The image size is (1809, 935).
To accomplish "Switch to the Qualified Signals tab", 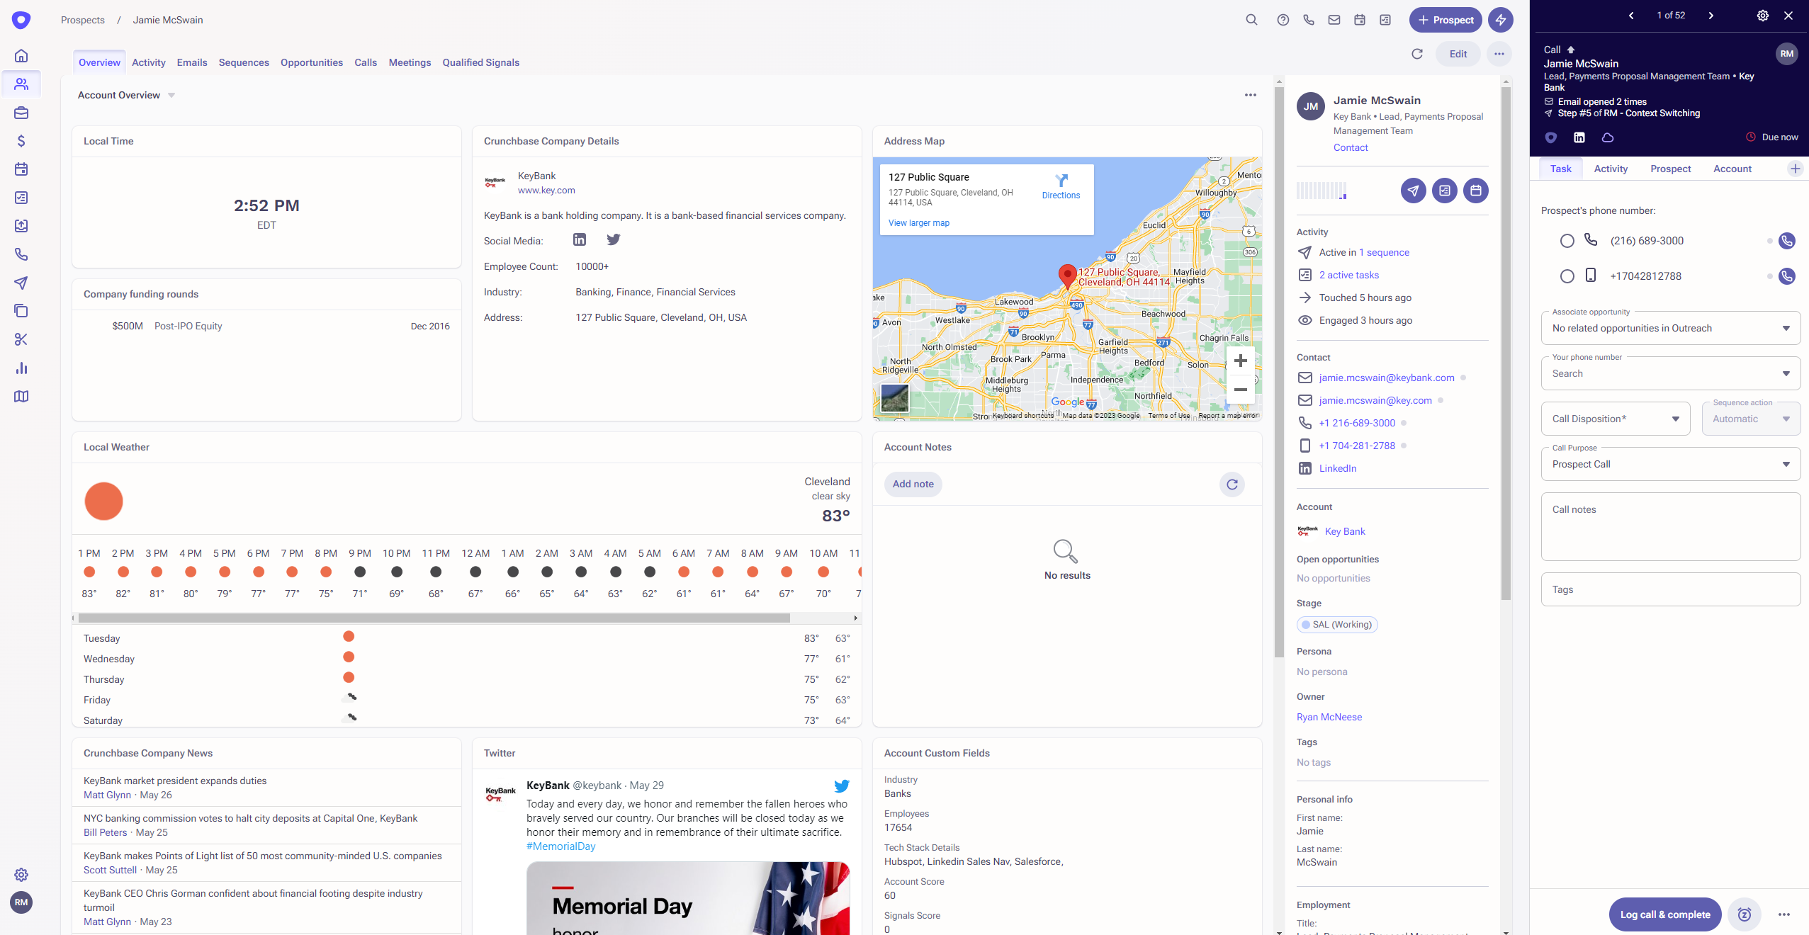I will pos(481,63).
